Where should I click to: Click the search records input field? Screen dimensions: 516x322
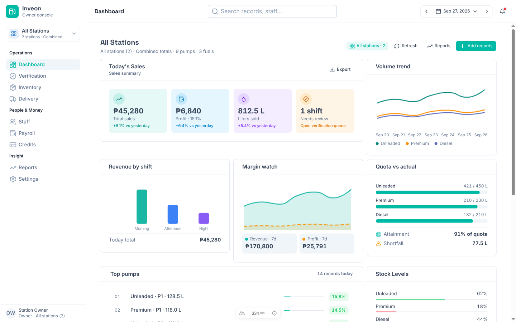(x=272, y=11)
